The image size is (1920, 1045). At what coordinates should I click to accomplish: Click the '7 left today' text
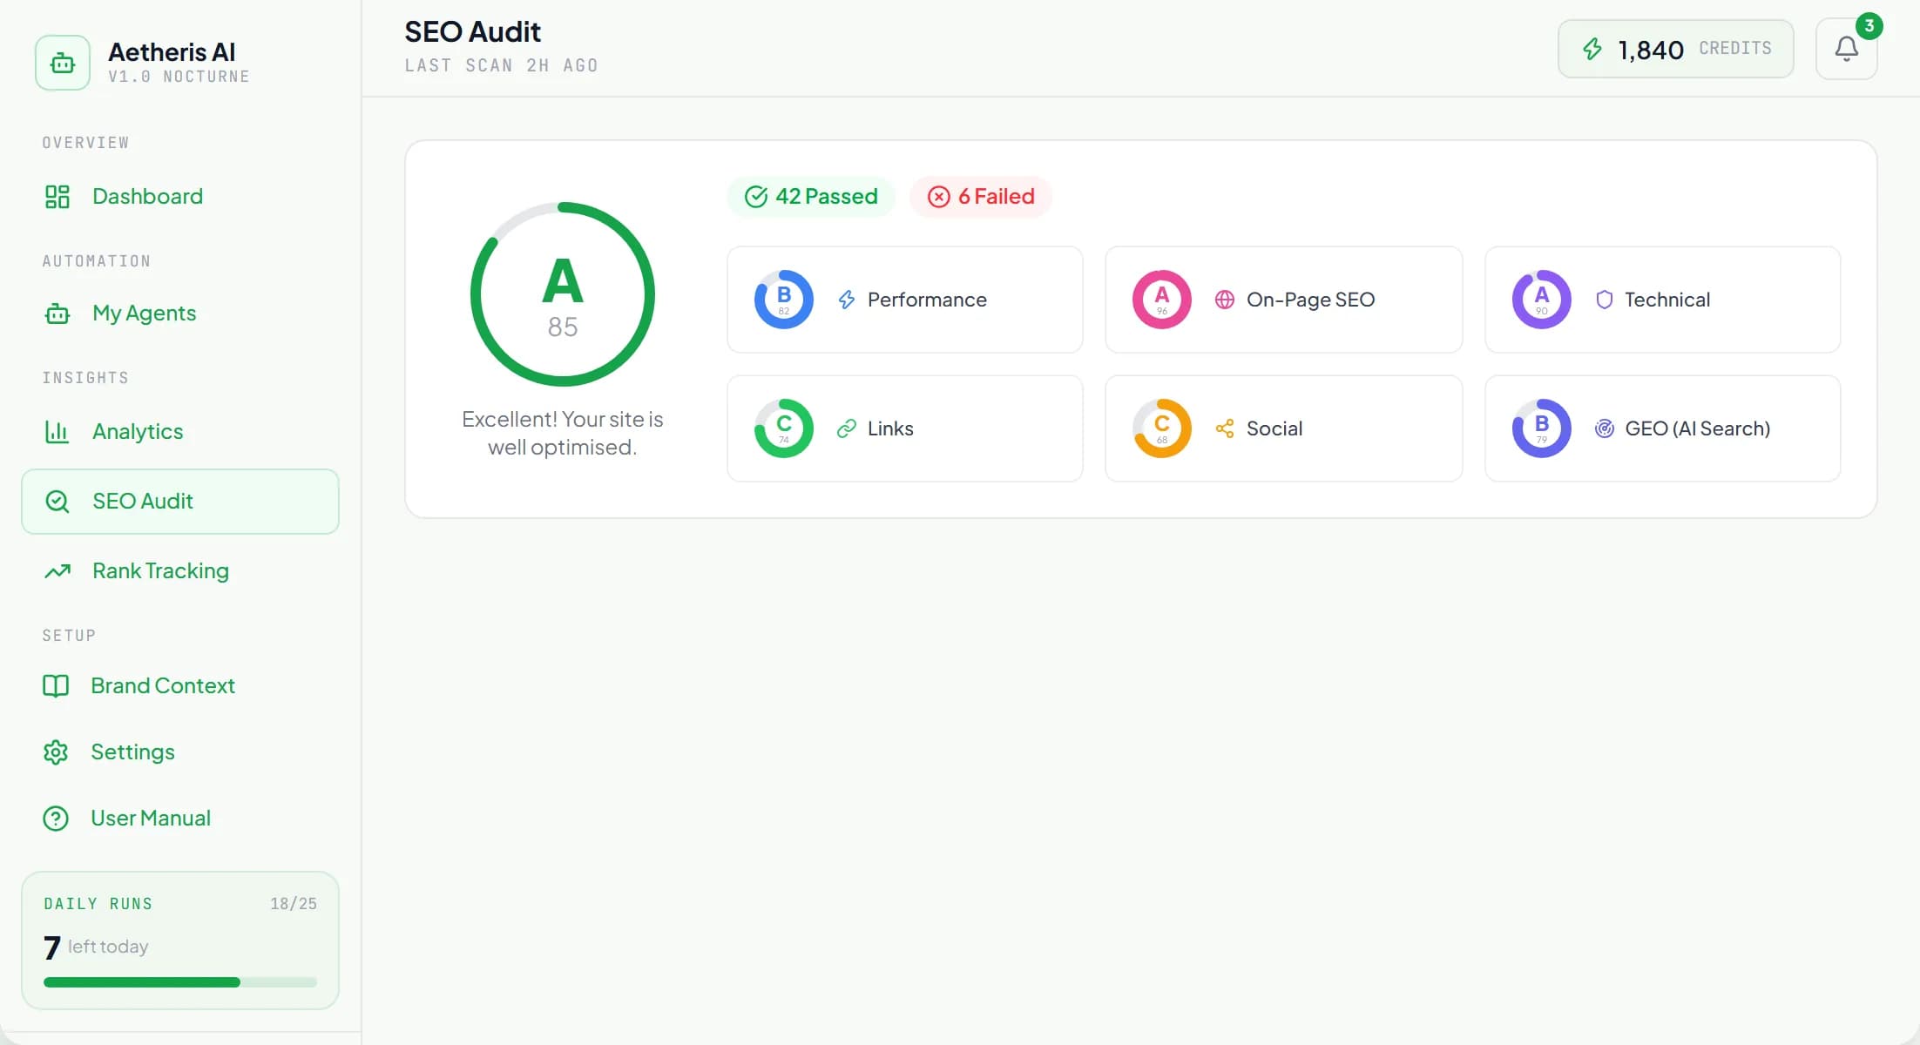96,947
